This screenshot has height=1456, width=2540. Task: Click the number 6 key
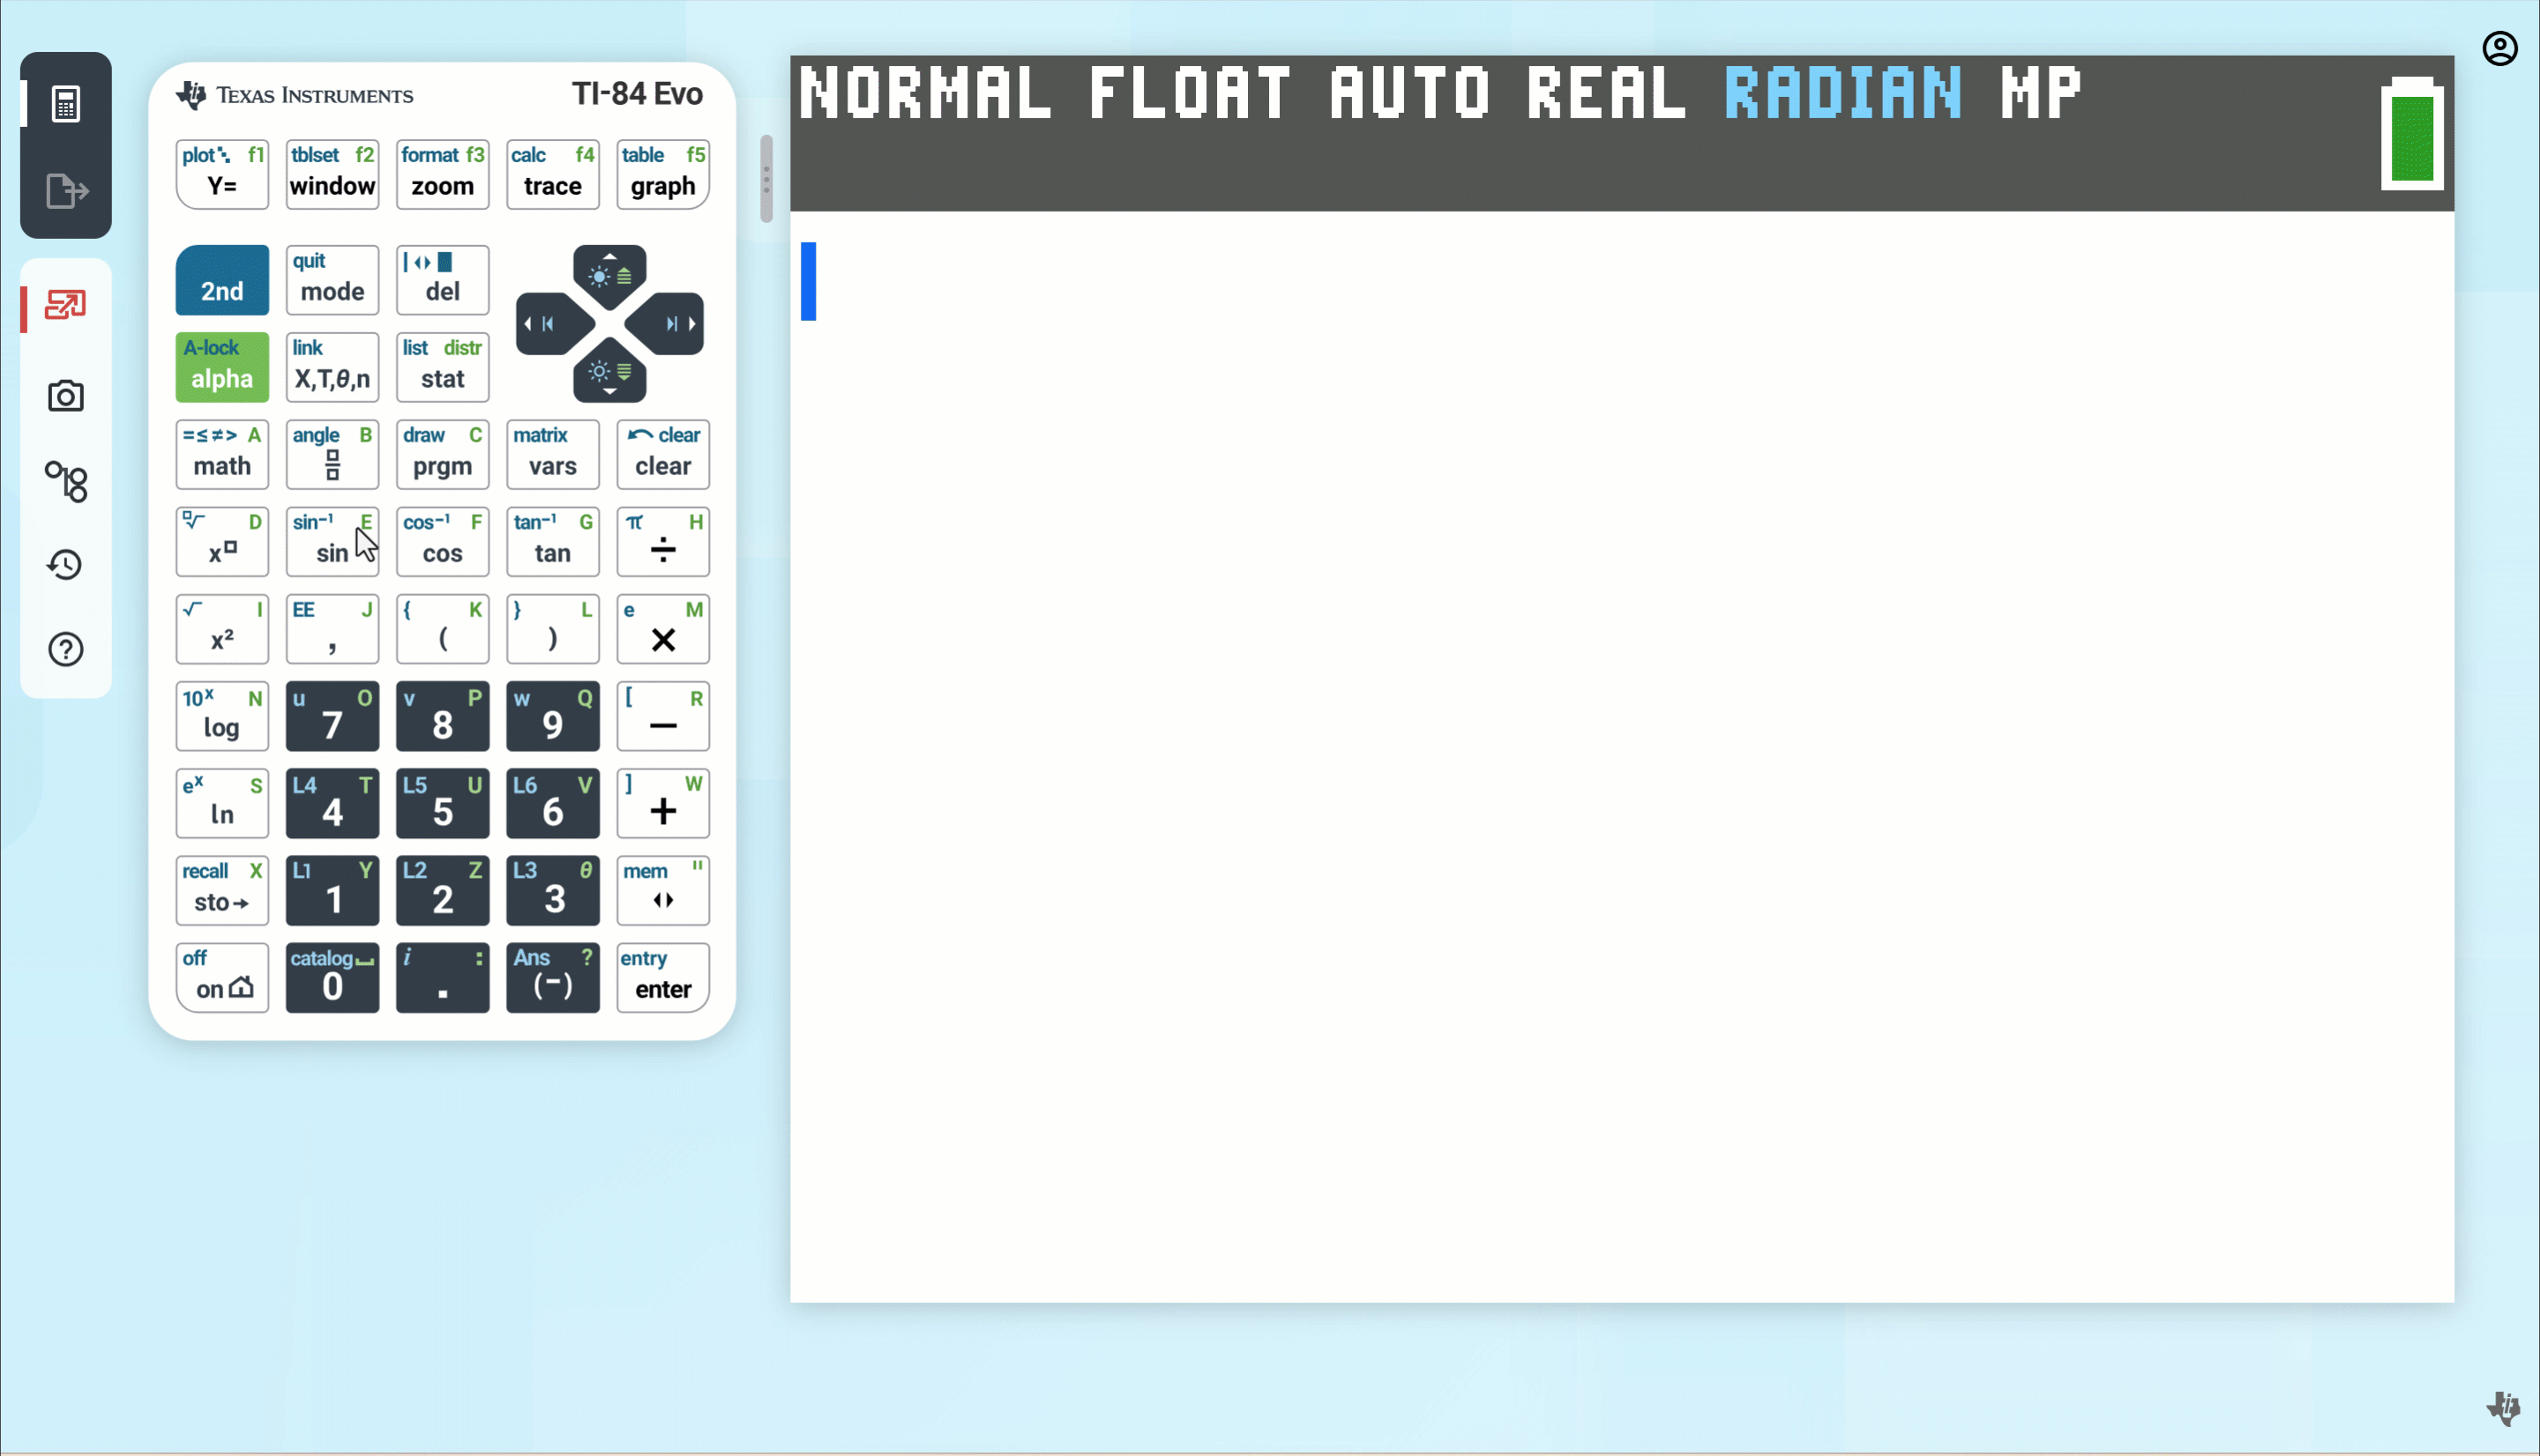click(553, 803)
